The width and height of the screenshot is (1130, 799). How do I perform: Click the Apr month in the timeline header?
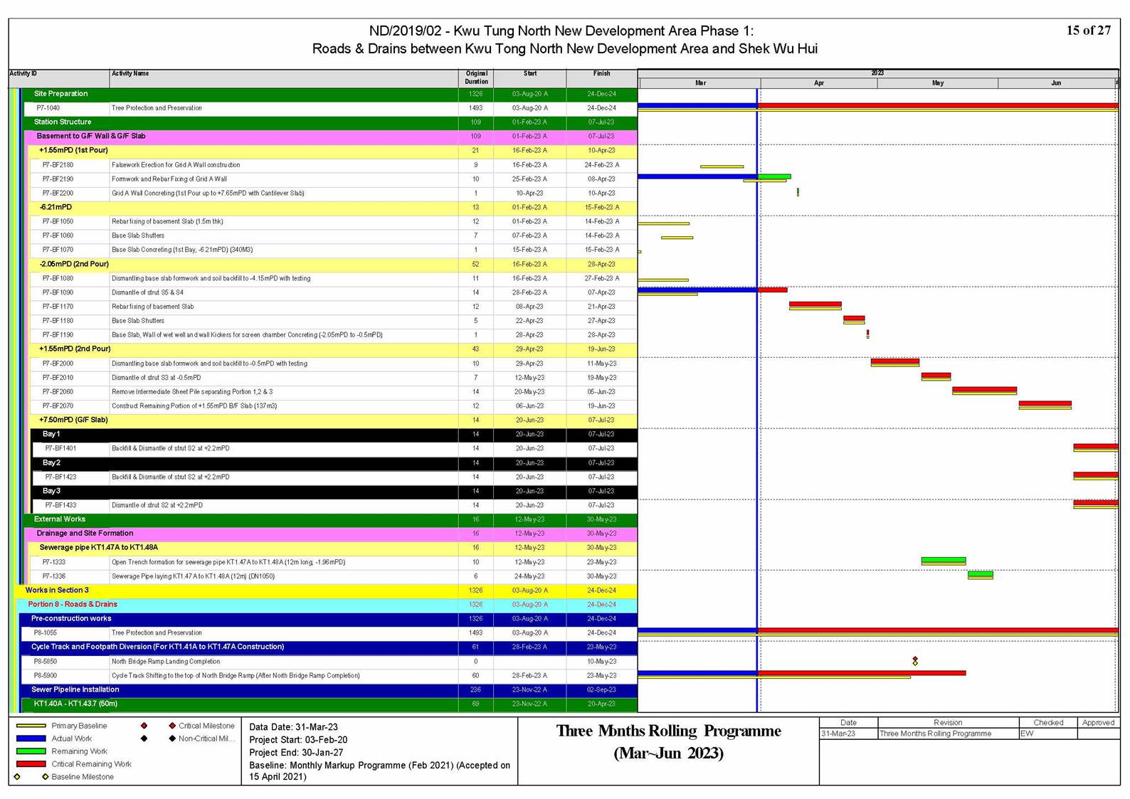(819, 83)
